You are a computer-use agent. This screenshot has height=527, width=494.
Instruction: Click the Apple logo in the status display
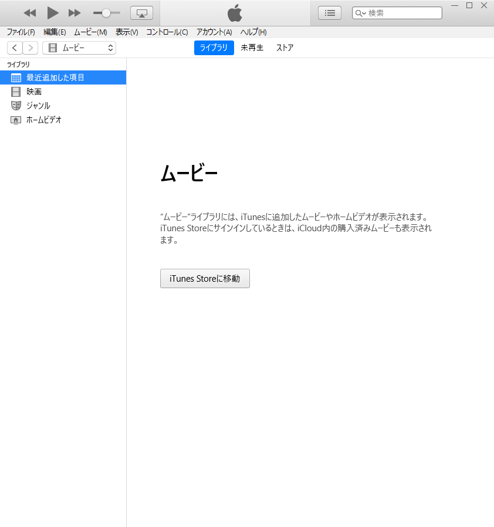click(235, 13)
